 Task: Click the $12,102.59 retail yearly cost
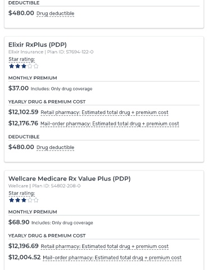tap(23, 112)
